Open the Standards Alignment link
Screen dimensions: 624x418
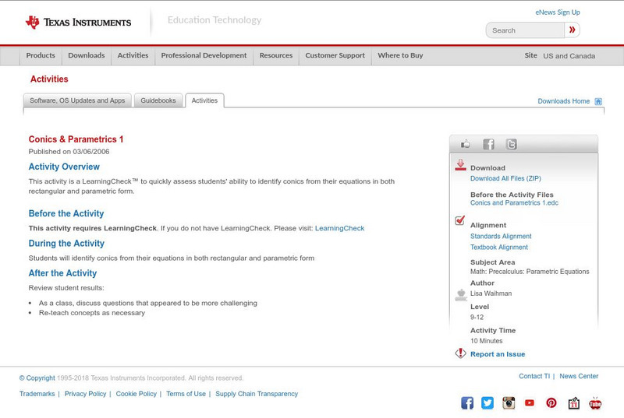tap(501, 236)
